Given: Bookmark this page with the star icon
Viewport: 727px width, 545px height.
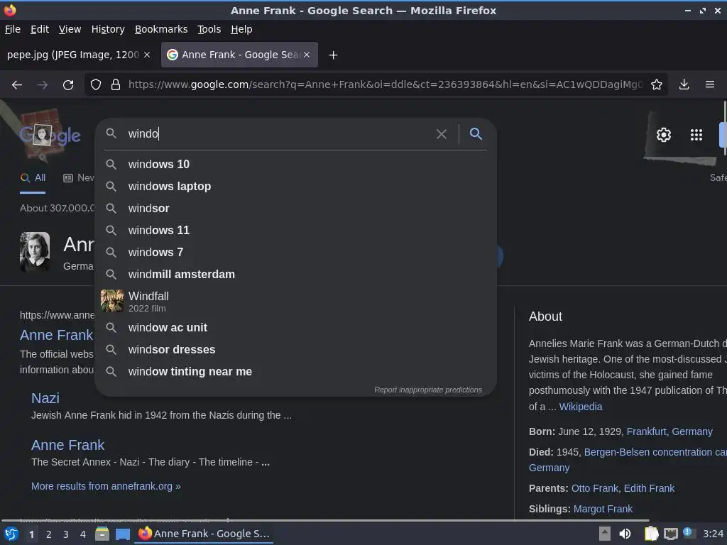Looking at the screenshot, I should pyautogui.click(x=657, y=84).
